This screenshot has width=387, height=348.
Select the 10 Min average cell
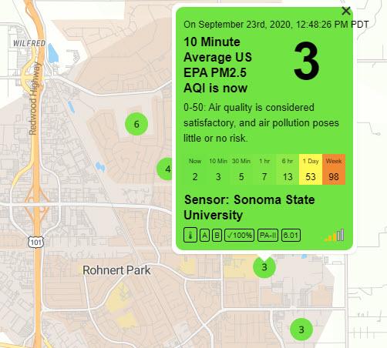(x=218, y=169)
